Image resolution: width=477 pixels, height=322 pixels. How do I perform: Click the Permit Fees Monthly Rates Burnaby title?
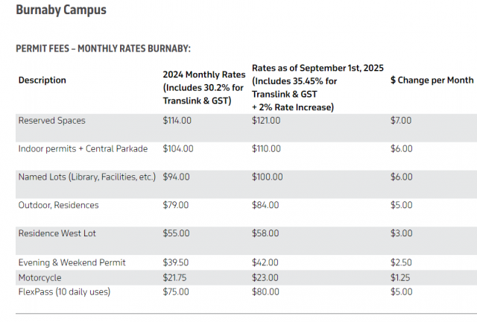pyautogui.click(x=103, y=48)
